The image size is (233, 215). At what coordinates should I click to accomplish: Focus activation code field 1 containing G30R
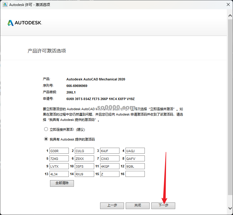pyautogui.click(x=59, y=151)
